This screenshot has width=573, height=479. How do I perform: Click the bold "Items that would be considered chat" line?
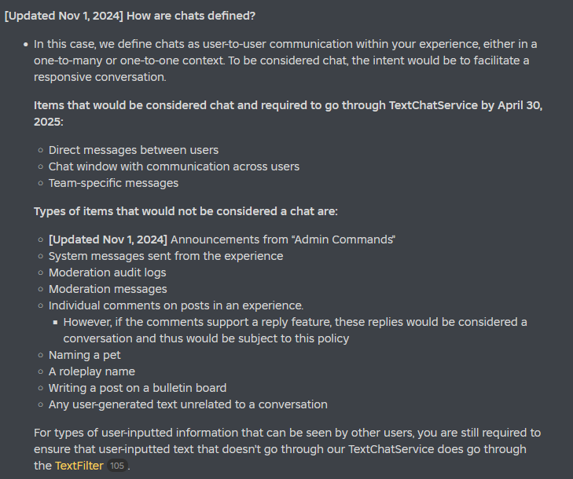pyautogui.click(x=288, y=113)
